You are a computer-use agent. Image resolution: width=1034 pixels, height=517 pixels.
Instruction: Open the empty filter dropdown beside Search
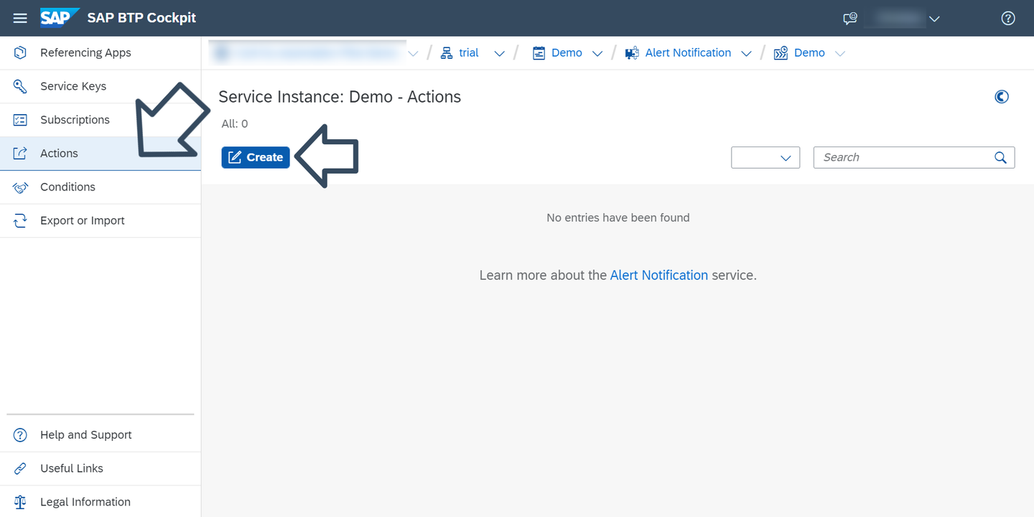[765, 158]
